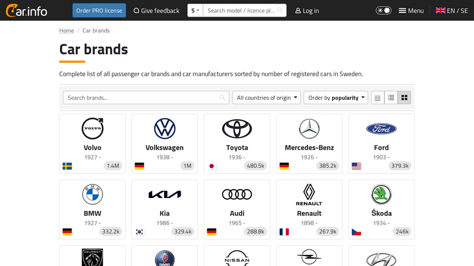Open the Hyundai logo

(382, 259)
